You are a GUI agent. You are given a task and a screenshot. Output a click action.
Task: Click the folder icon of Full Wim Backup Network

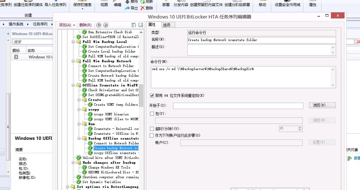(x=79, y=61)
